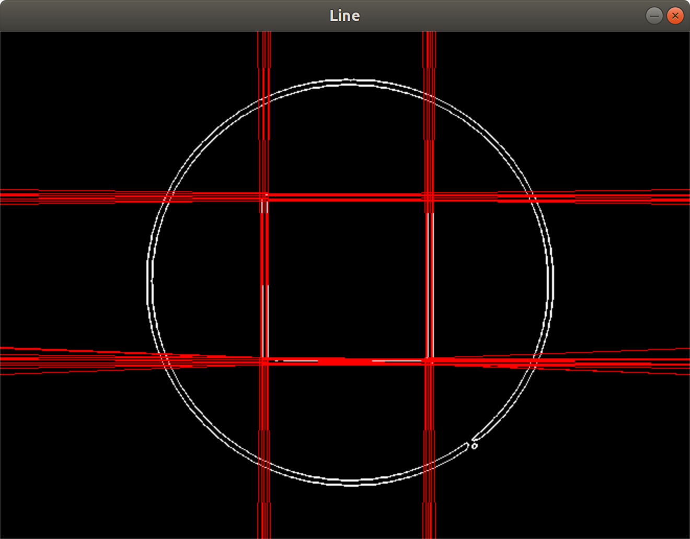The height and width of the screenshot is (539, 690).
Task: Click the right white segment on the lower red line
Action: pos(397,360)
